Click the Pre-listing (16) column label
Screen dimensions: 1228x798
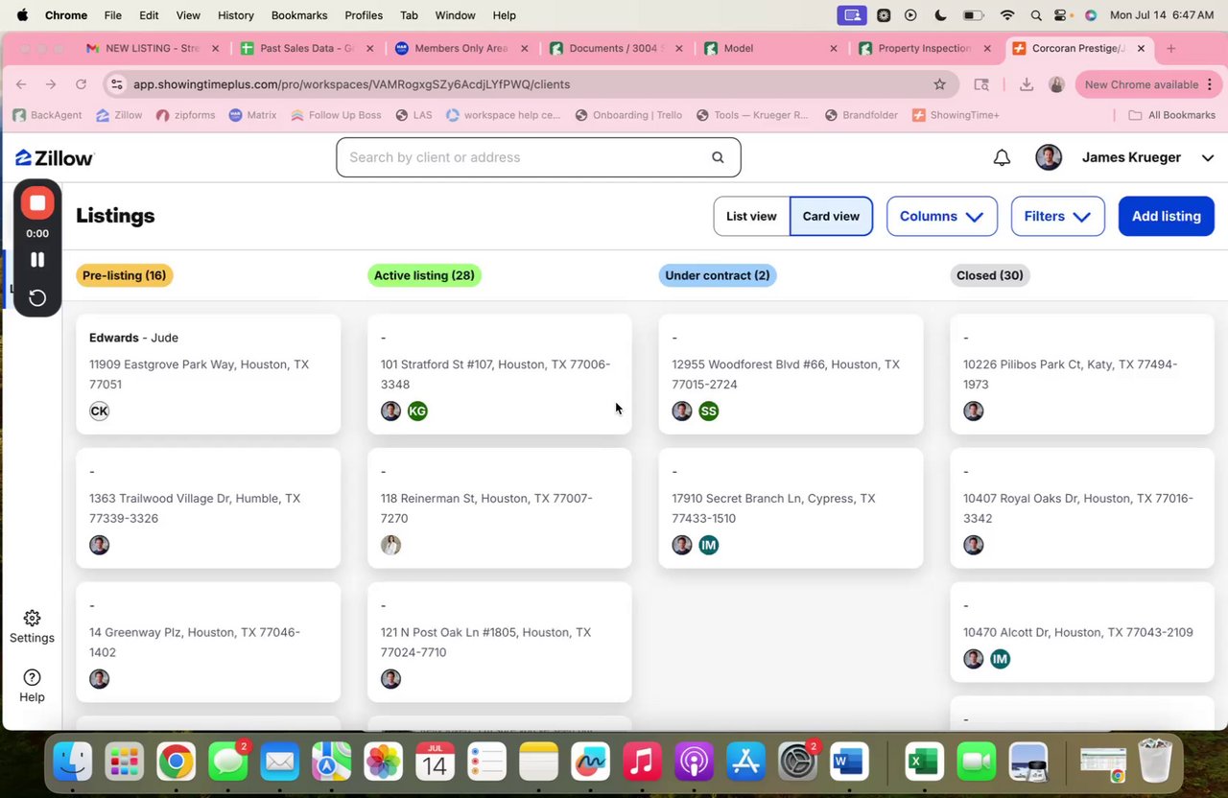pos(125,275)
